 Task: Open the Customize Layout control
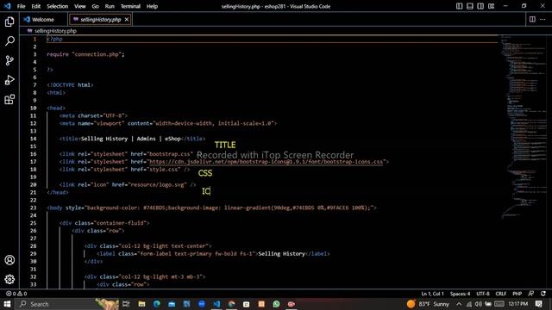click(x=491, y=6)
